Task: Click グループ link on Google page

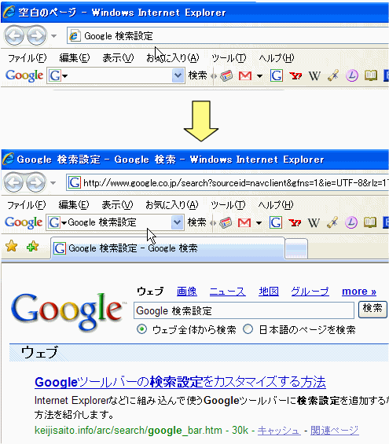Action: click(310, 292)
